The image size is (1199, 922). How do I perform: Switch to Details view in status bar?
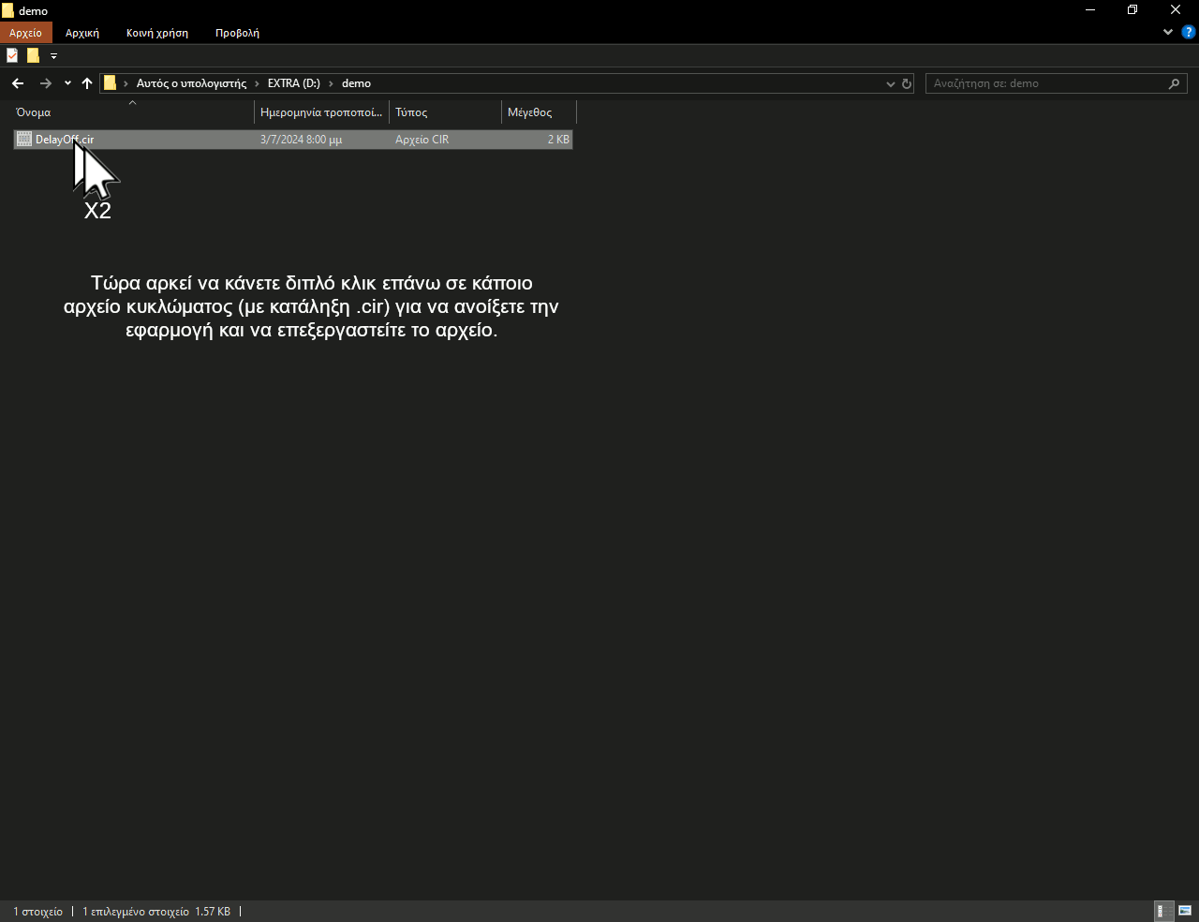1162,911
